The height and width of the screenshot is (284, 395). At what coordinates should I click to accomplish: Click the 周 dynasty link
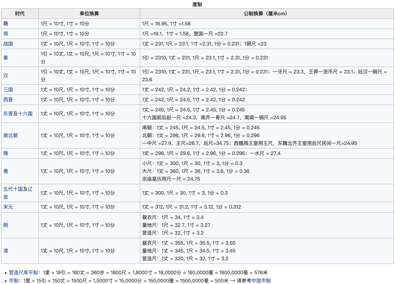point(6,34)
